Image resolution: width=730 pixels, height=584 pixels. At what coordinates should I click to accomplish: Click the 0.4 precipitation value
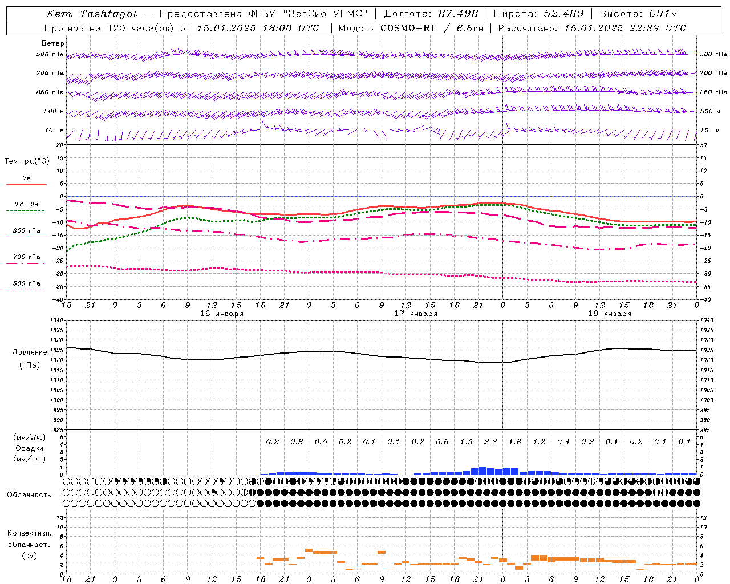coord(563,442)
